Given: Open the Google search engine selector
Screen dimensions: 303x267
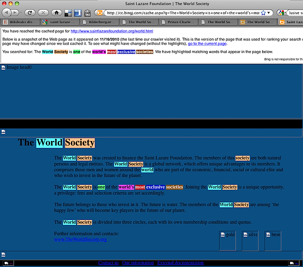Looking at the screenshot, I should point(282,13).
